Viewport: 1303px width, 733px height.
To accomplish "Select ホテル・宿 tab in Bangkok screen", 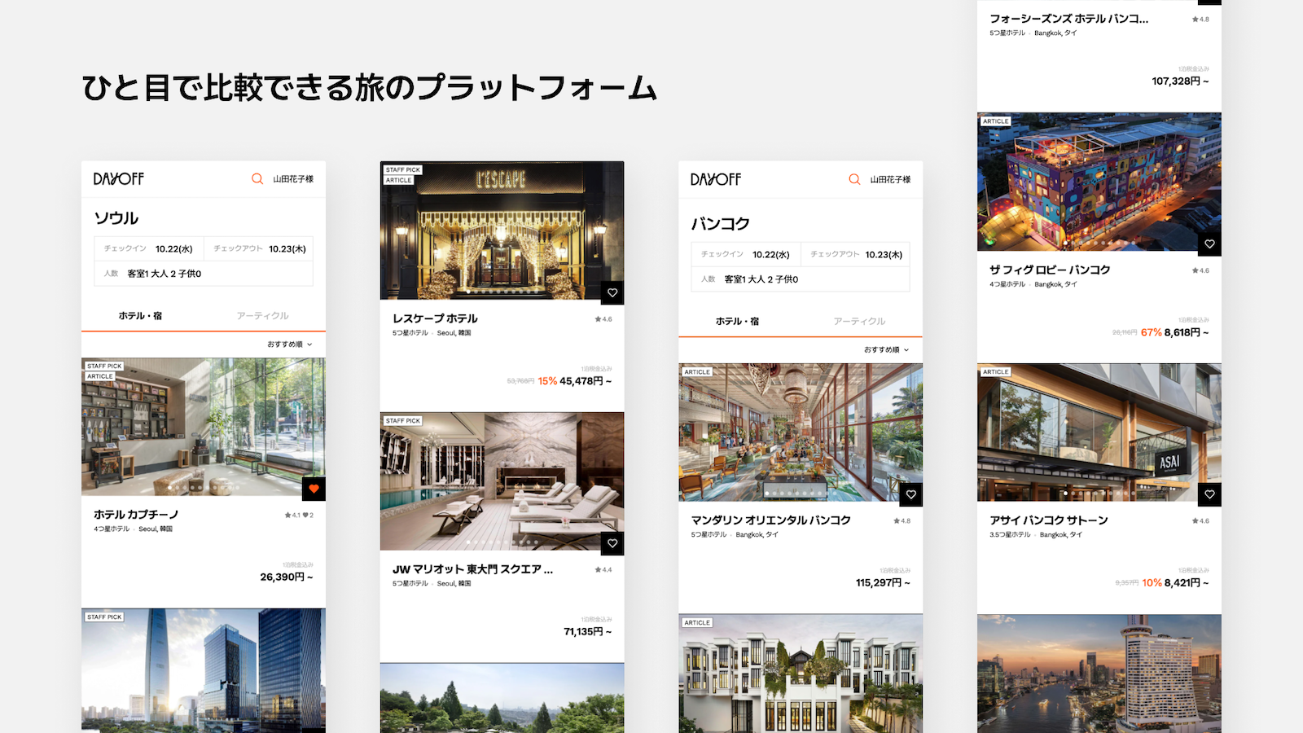I will 737,322.
